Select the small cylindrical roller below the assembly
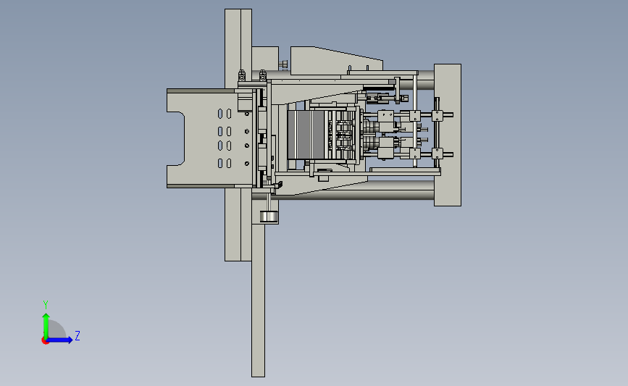628x386 pixels. click(x=269, y=217)
